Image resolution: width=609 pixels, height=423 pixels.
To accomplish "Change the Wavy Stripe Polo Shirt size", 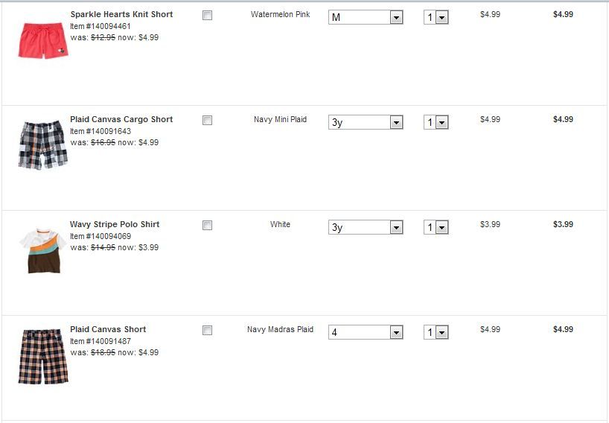I will 366,227.
